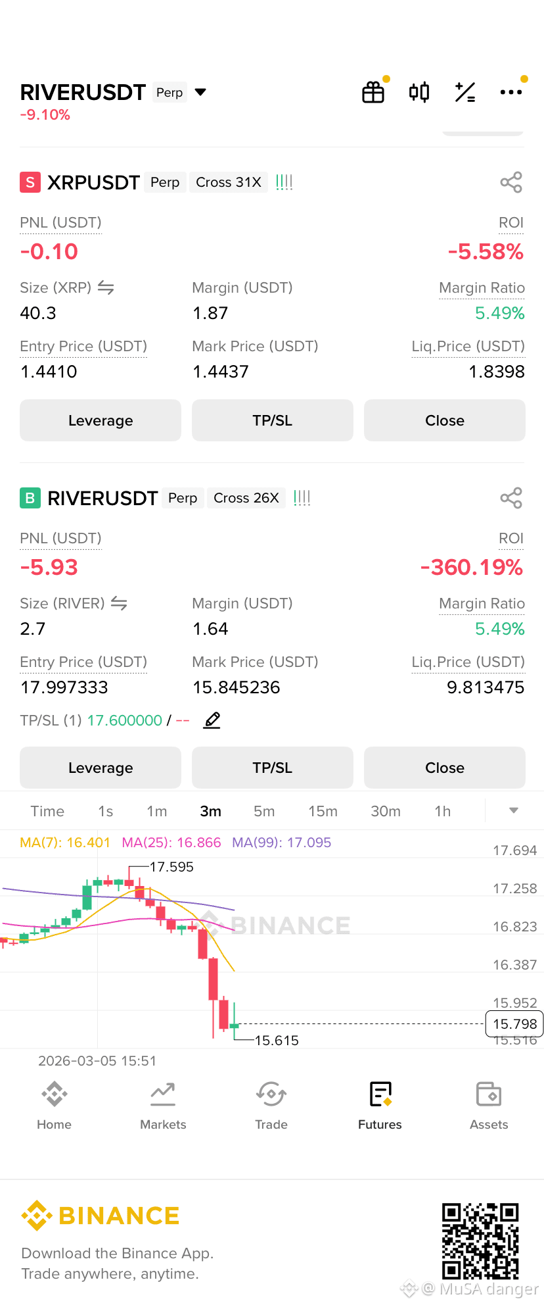Image resolution: width=544 pixels, height=1305 pixels.
Task: Tap the 15.615 chart low marker
Action: point(277,1041)
